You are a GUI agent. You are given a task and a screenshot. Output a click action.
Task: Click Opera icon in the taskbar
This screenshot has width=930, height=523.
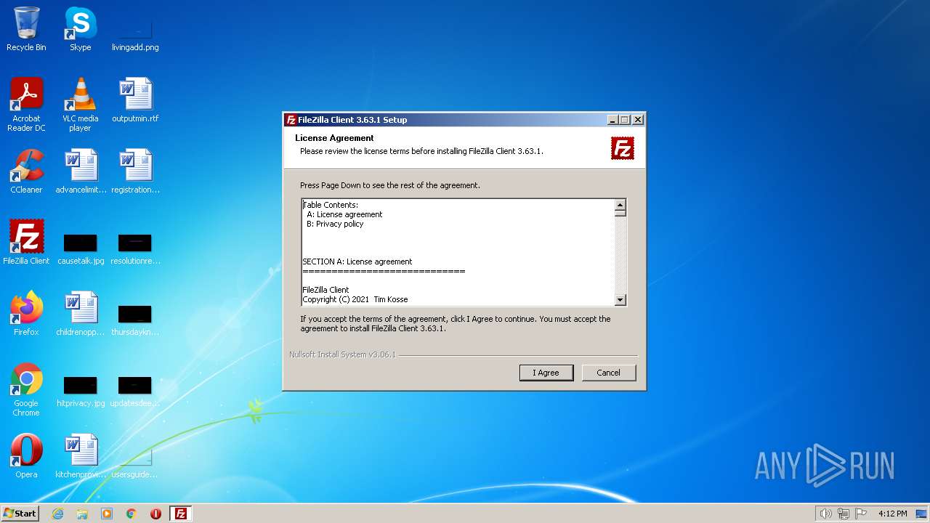(155, 514)
